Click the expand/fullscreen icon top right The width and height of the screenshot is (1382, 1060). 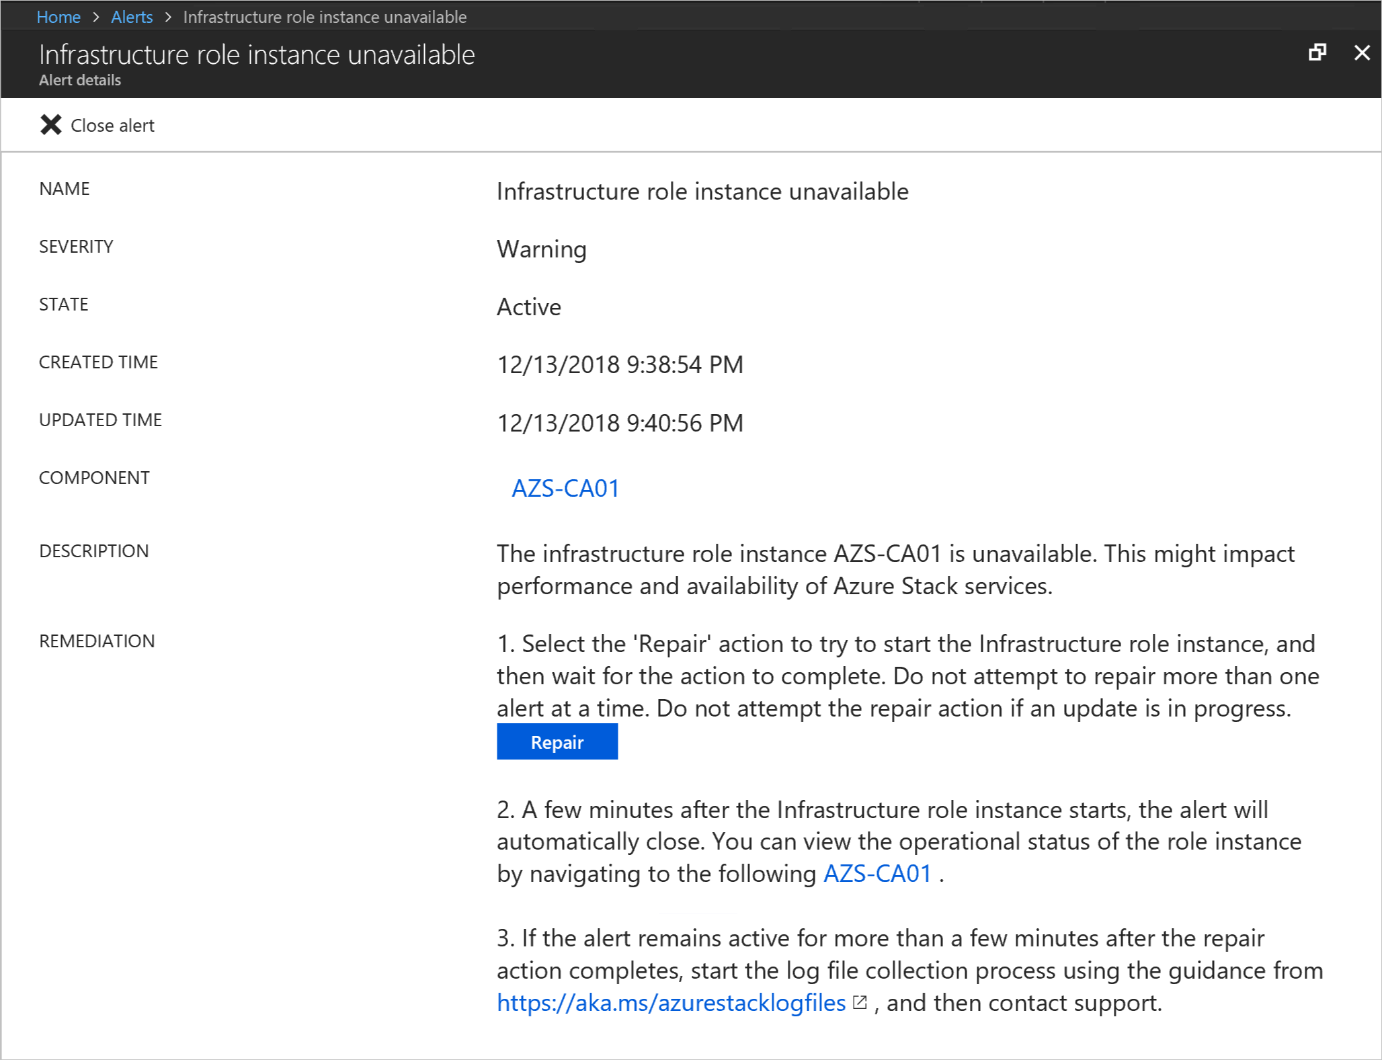coord(1317,52)
